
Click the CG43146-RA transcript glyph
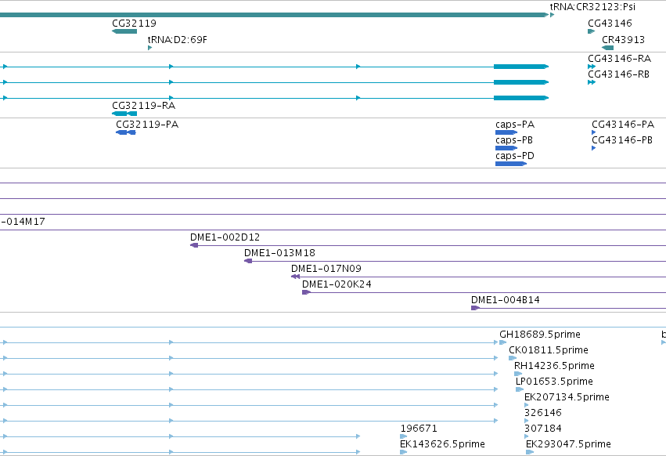[592, 67]
